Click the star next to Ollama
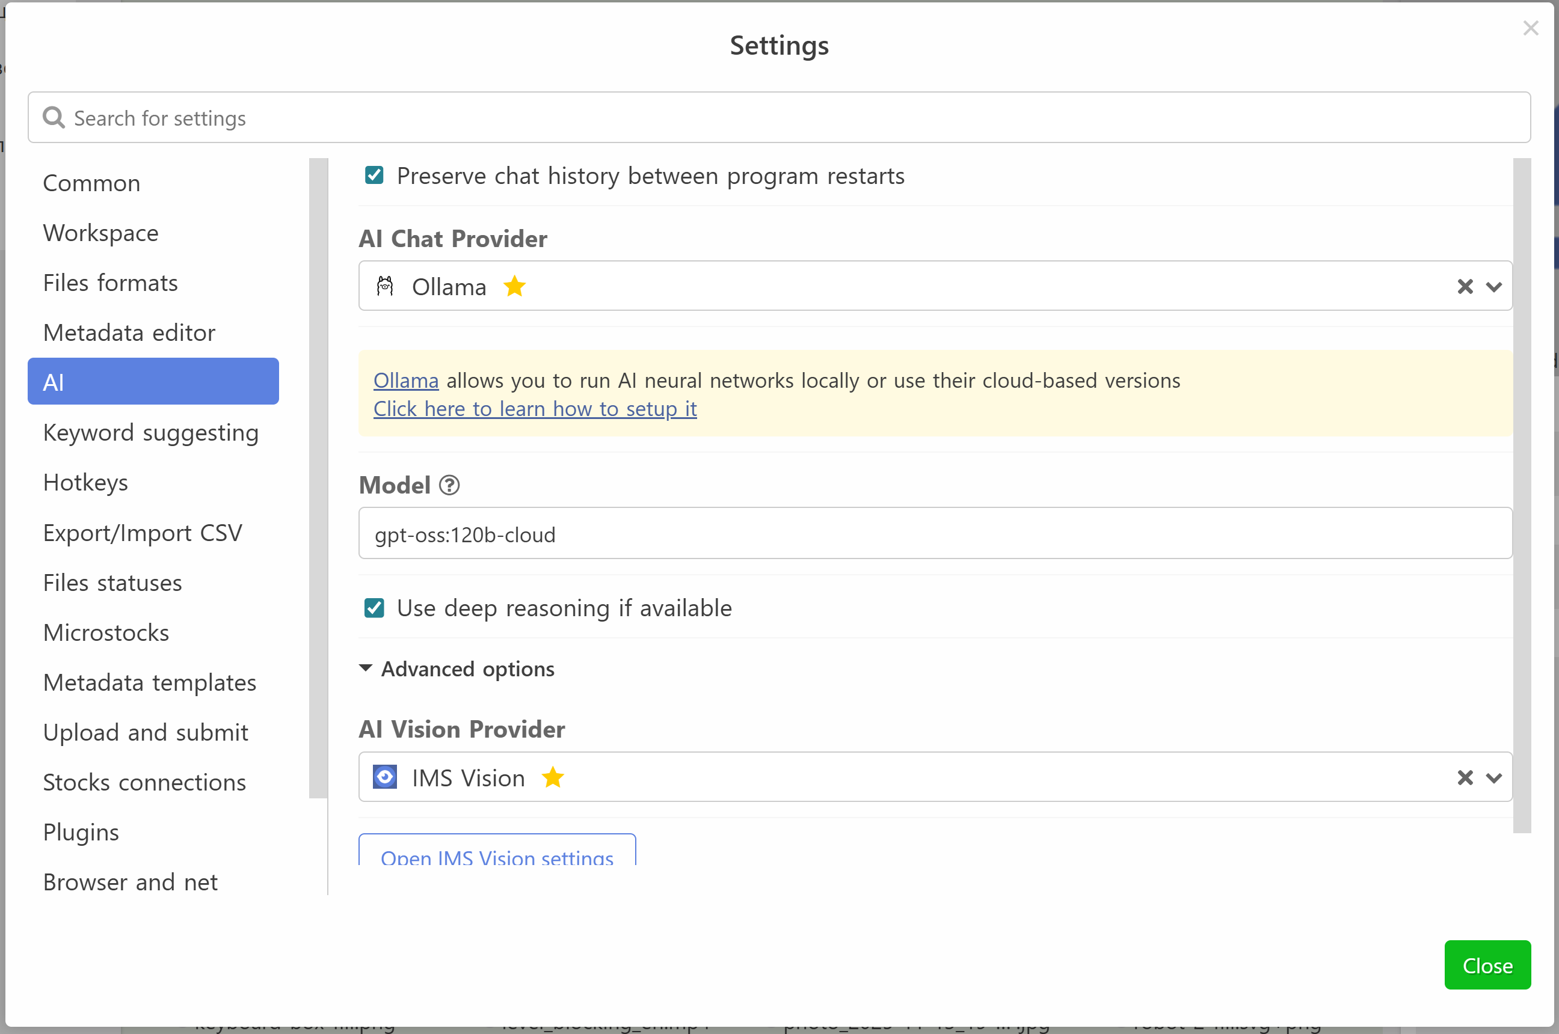This screenshot has height=1034, width=1559. [514, 286]
